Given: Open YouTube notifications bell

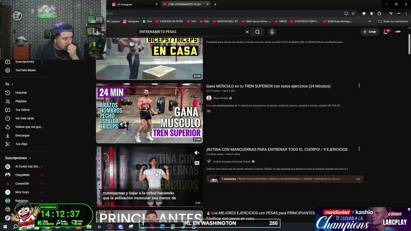Looking at the screenshot, I should [x=386, y=32].
